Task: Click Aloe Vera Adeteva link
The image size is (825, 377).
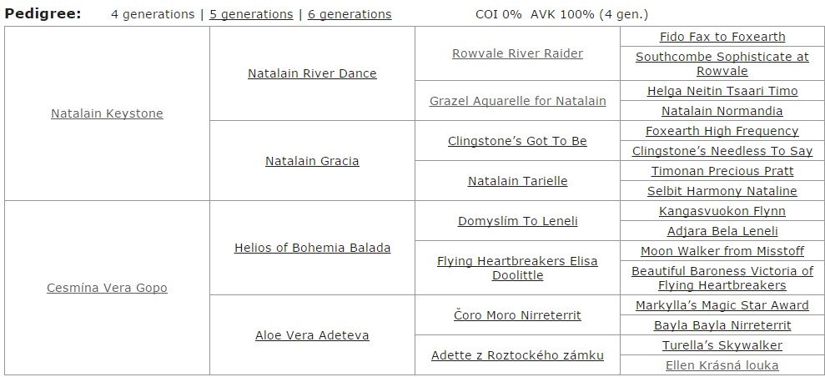Action: [312, 335]
